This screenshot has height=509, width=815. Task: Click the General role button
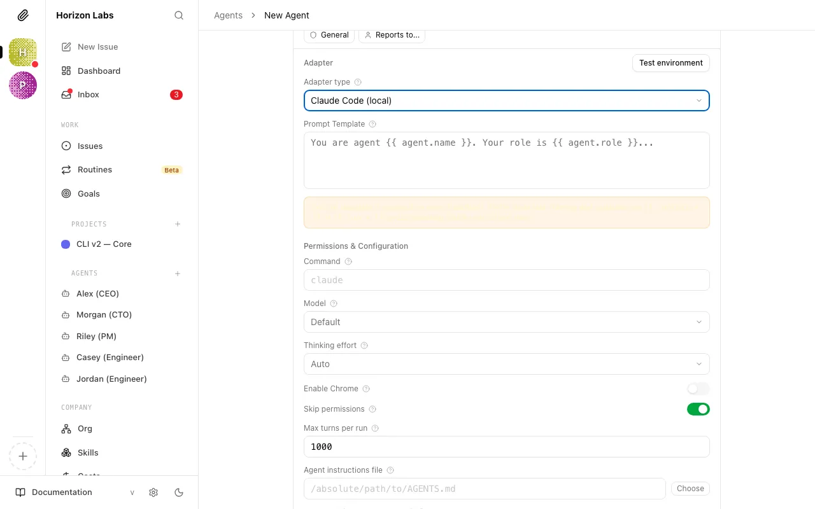[329, 35]
